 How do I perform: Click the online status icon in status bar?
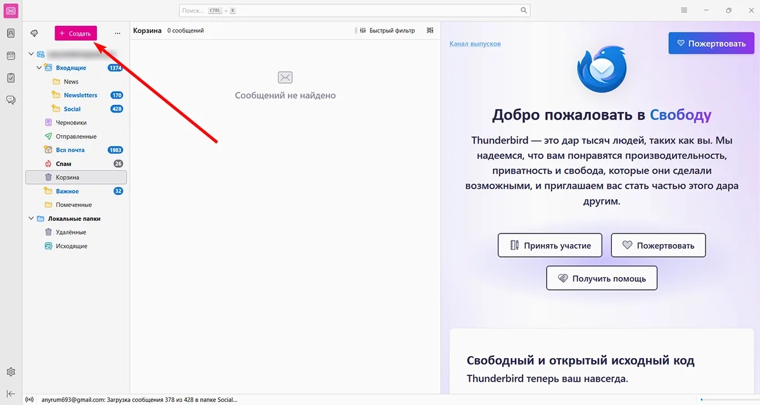coord(30,400)
